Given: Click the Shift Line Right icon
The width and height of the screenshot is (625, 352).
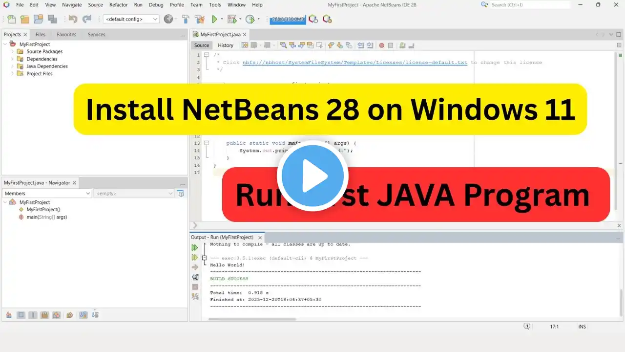Looking at the screenshot, I should (x=370, y=45).
